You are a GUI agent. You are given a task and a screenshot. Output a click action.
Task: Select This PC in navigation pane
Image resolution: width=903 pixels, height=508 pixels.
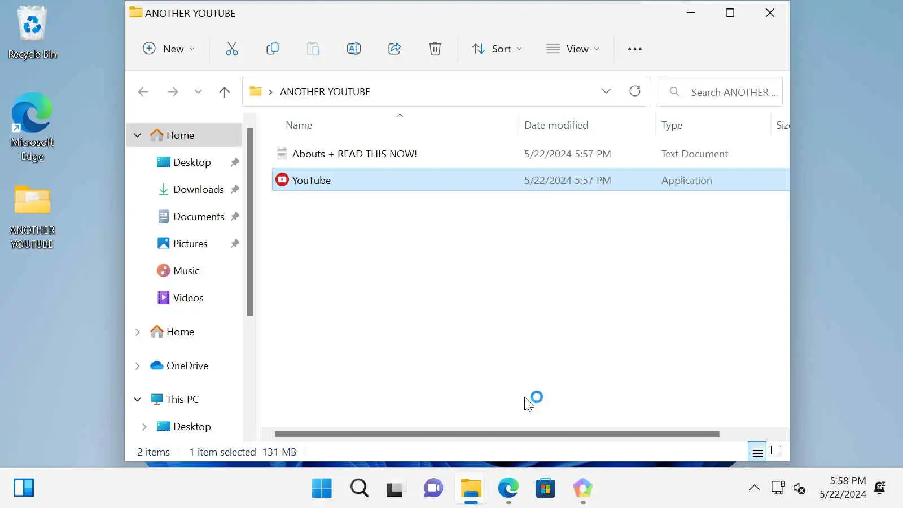click(x=182, y=400)
